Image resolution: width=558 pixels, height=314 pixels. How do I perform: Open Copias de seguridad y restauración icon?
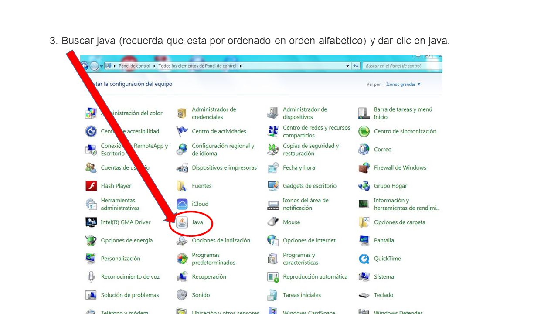(273, 150)
